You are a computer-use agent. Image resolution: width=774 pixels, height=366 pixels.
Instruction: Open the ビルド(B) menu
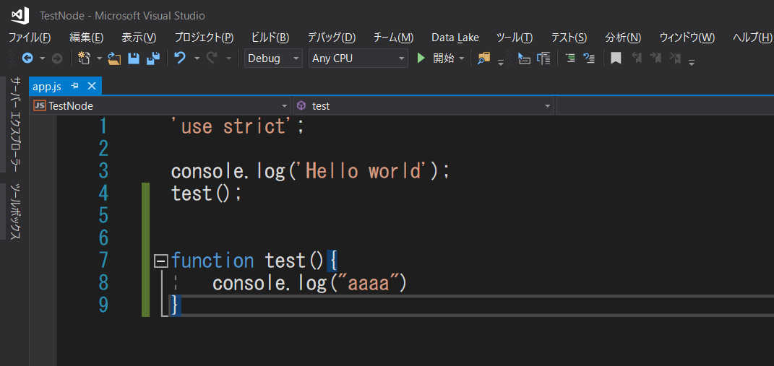click(270, 38)
